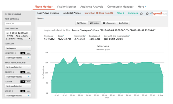The height and width of the screenshot is (104, 173).
Task: Click the Likes count 9279270
Action: tap(64, 39)
